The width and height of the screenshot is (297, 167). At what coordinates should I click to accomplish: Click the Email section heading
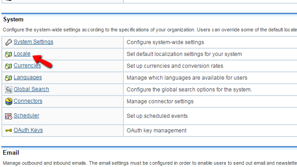coord(11,152)
